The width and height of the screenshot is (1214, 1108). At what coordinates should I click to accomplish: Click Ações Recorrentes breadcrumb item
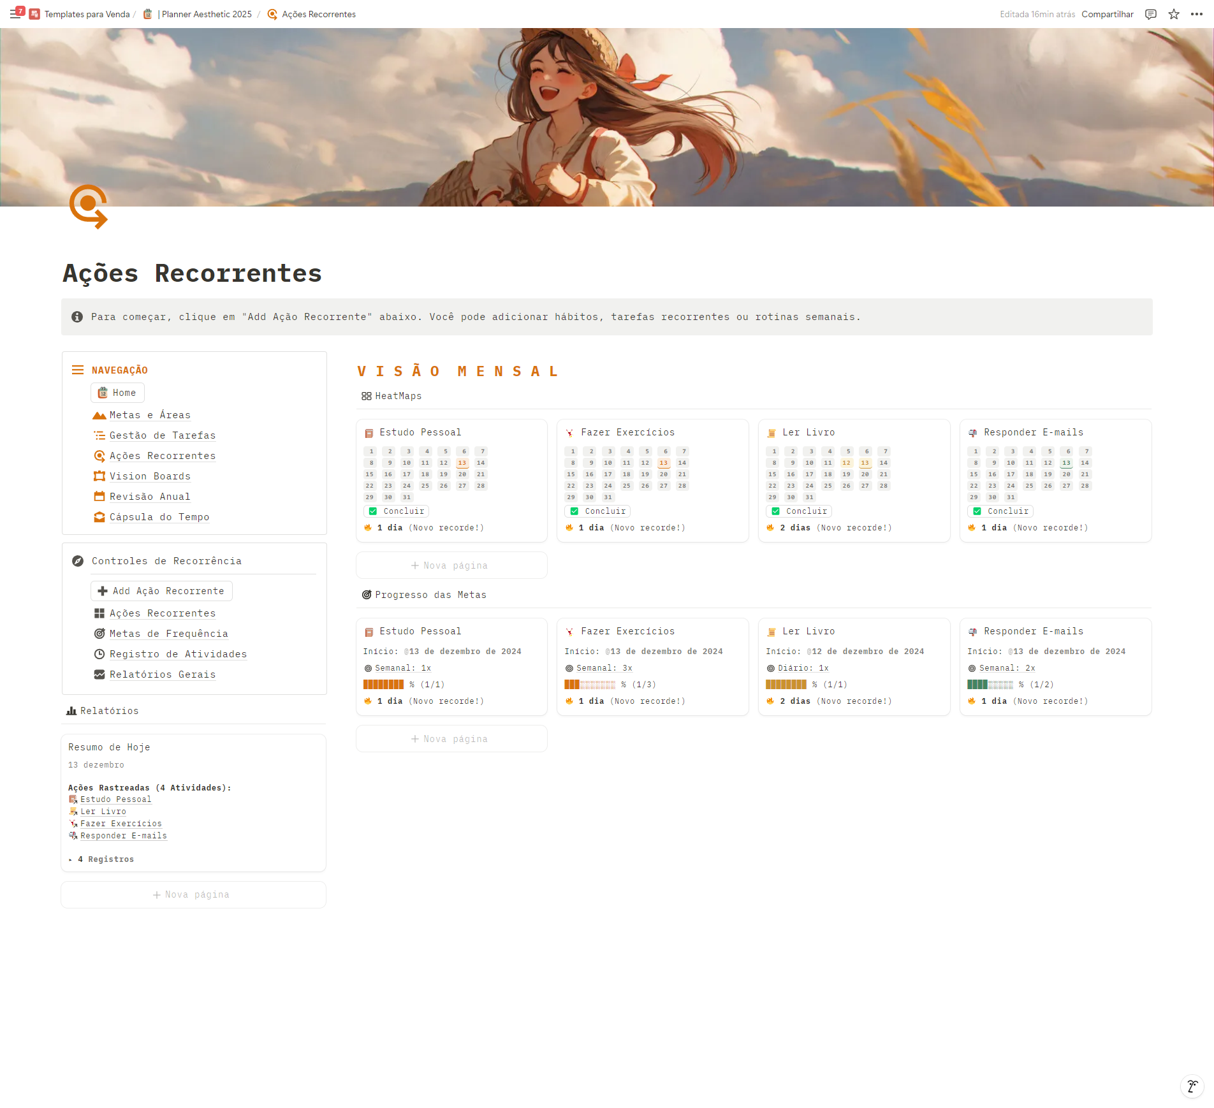(x=312, y=14)
